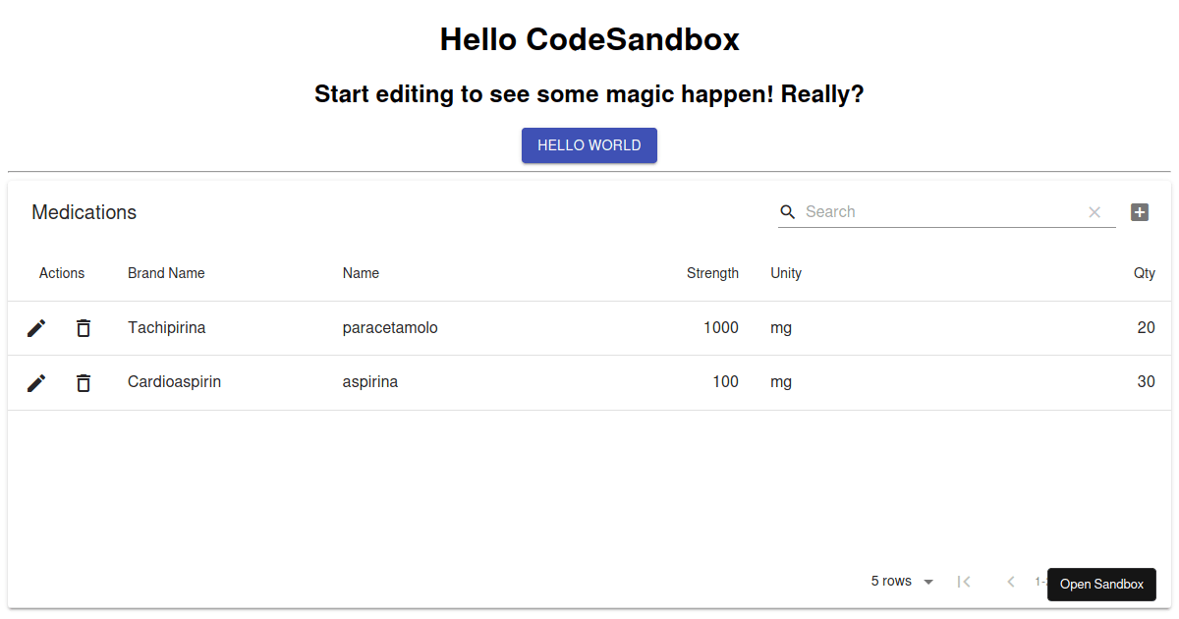Sort medications by Unity column
Image resolution: width=1179 pixels, height=619 pixels.
coord(786,273)
